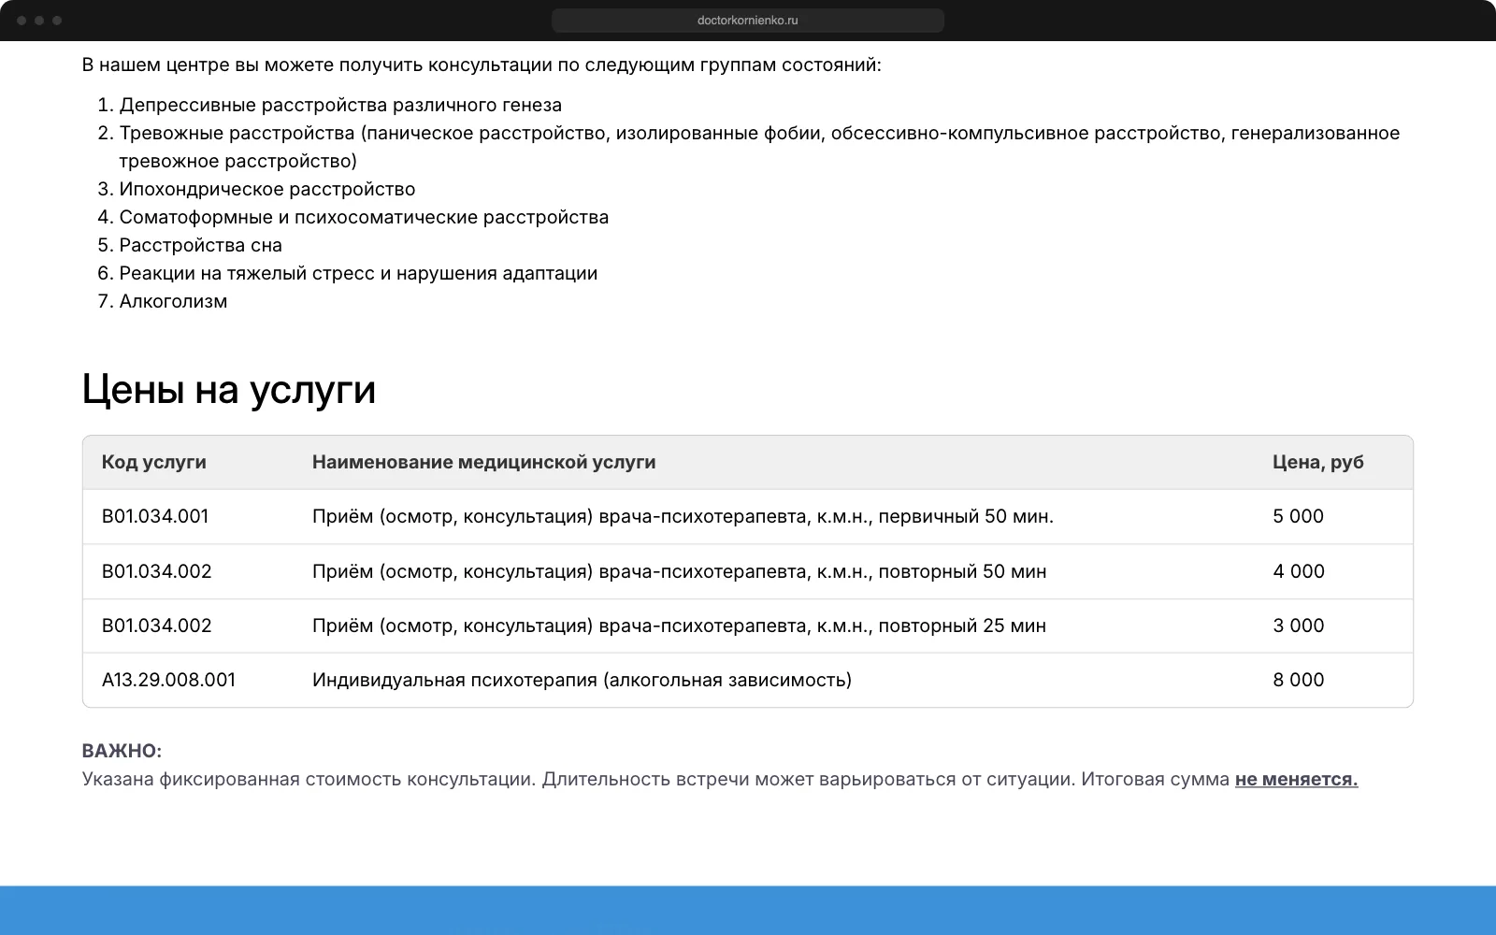
Task: Click 'Соматоформные и психосоматические расстройства' item
Action: tap(364, 217)
